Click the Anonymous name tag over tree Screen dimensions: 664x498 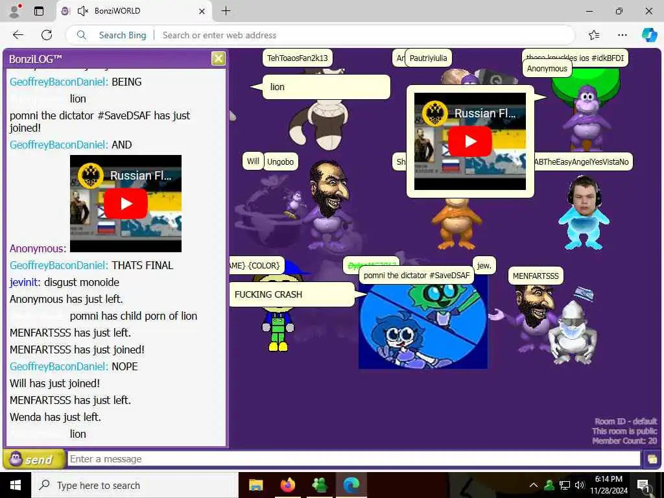coord(547,69)
